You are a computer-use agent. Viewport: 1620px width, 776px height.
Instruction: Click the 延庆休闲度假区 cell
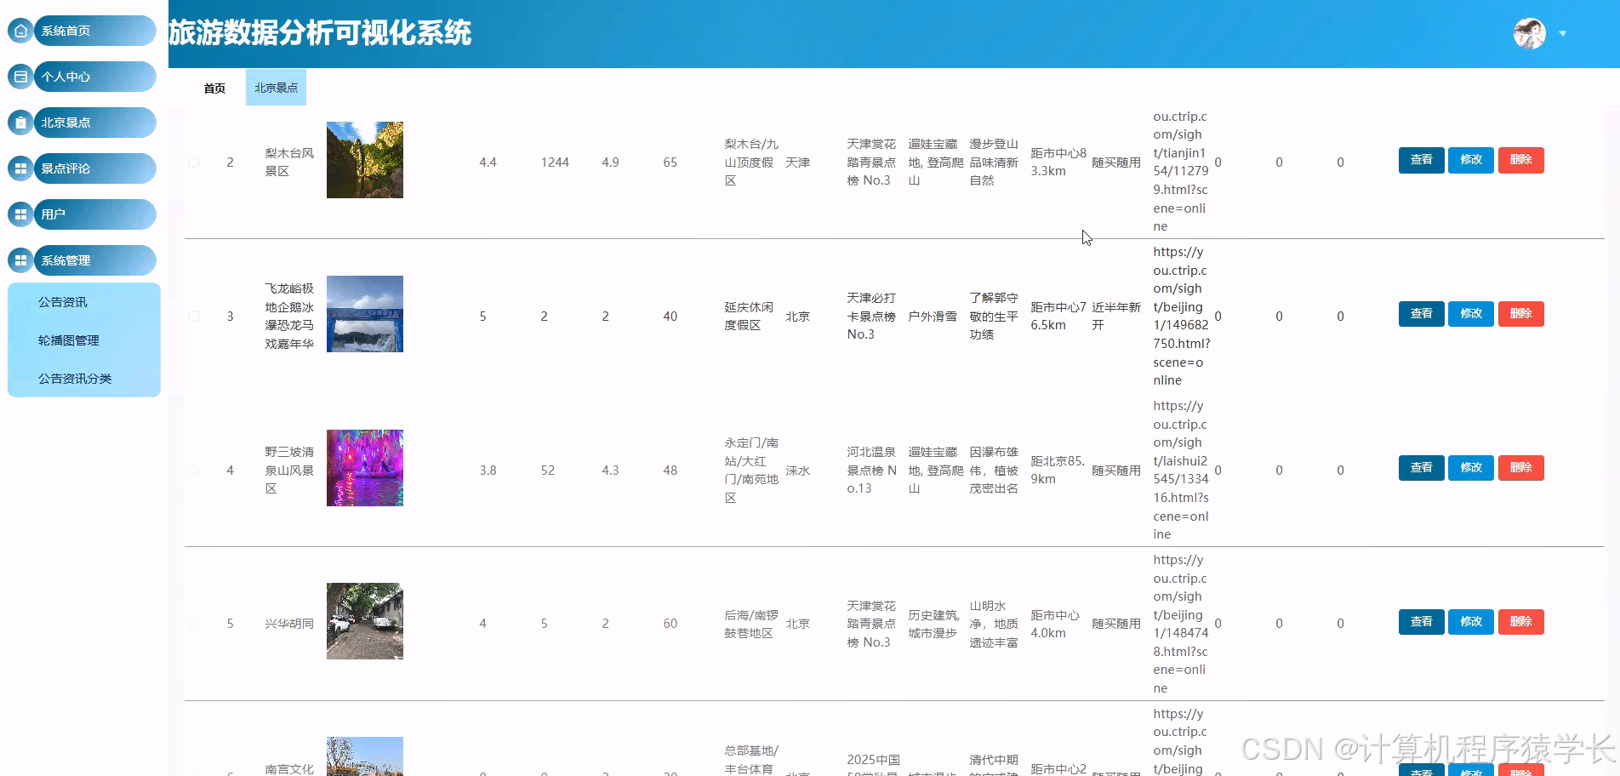tap(749, 317)
